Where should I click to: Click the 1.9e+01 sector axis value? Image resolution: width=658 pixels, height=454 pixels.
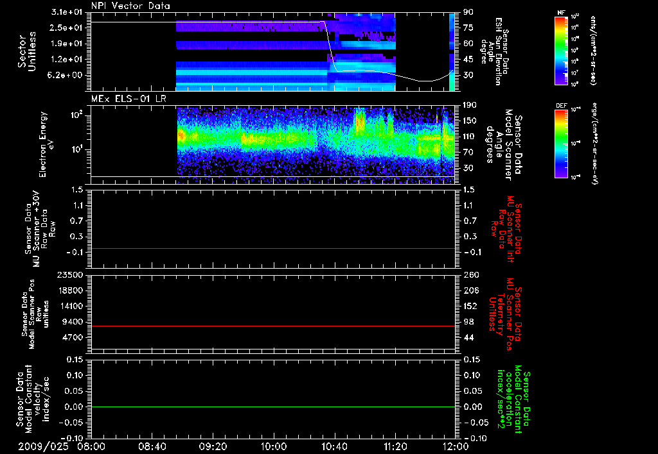(66, 44)
